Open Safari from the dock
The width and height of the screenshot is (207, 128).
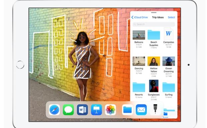(x=54, y=110)
